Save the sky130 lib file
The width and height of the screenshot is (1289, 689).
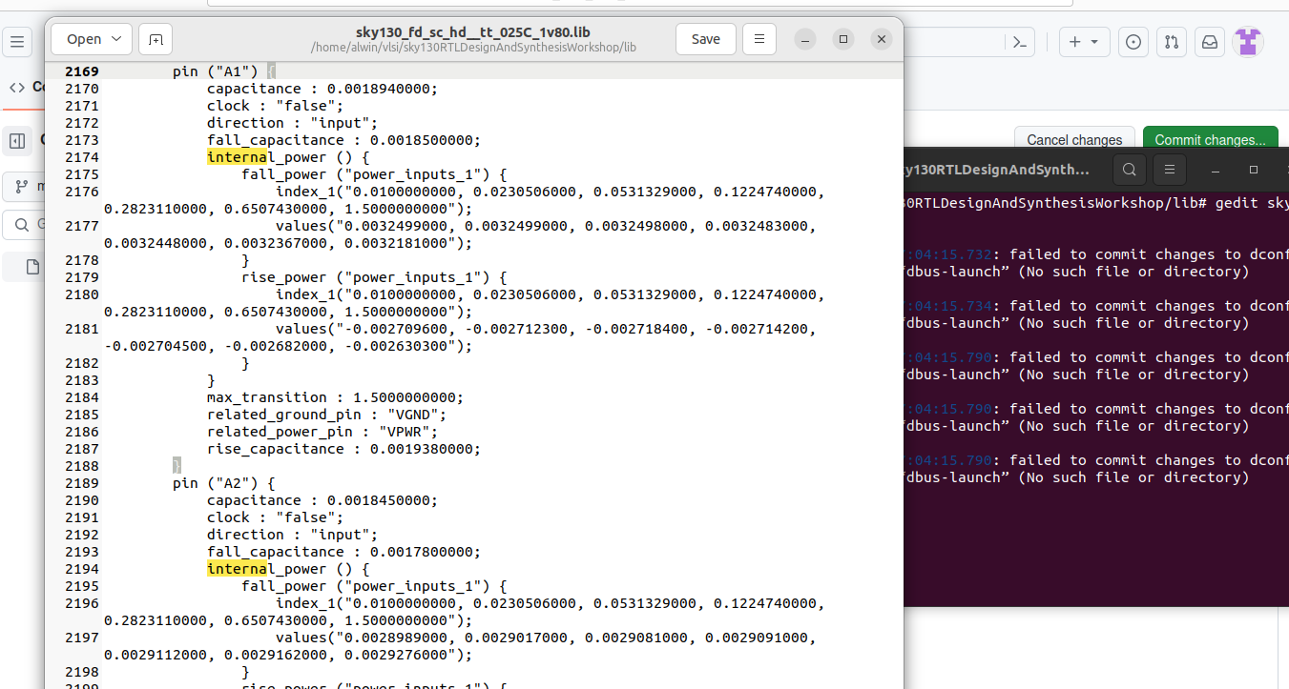point(705,39)
